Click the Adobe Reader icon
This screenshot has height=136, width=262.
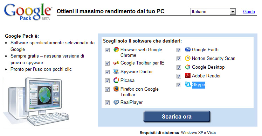pyautogui.click(x=188, y=75)
